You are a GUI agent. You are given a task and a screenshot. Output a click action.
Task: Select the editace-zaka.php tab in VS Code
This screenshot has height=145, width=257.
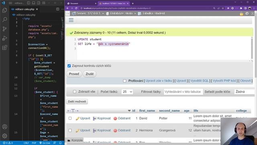click(x=24, y=9)
